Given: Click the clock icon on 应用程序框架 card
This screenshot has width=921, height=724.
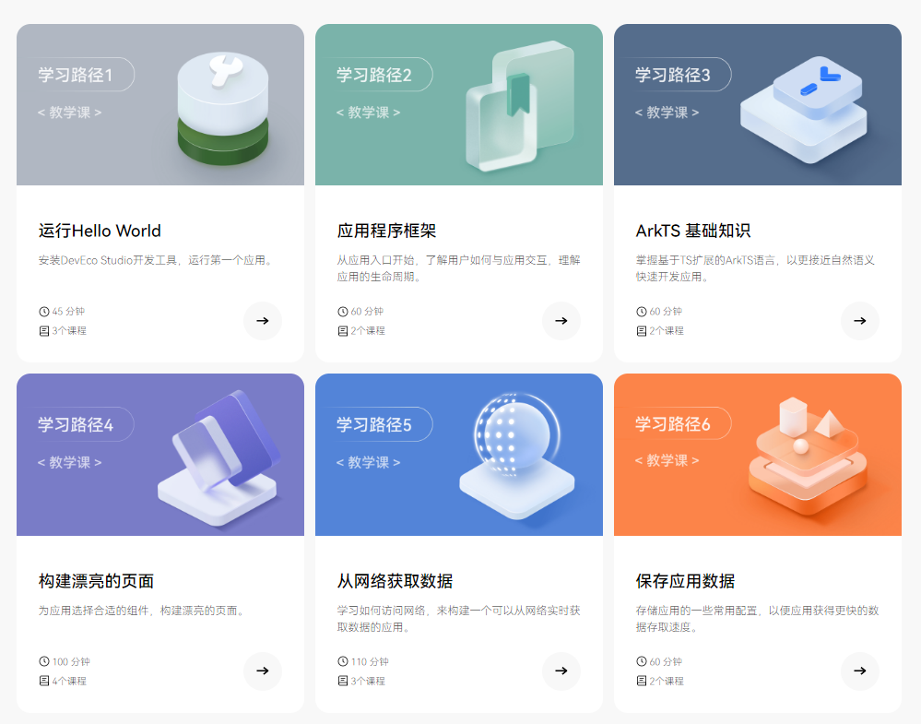Looking at the screenshot, I should pos(343,312).
